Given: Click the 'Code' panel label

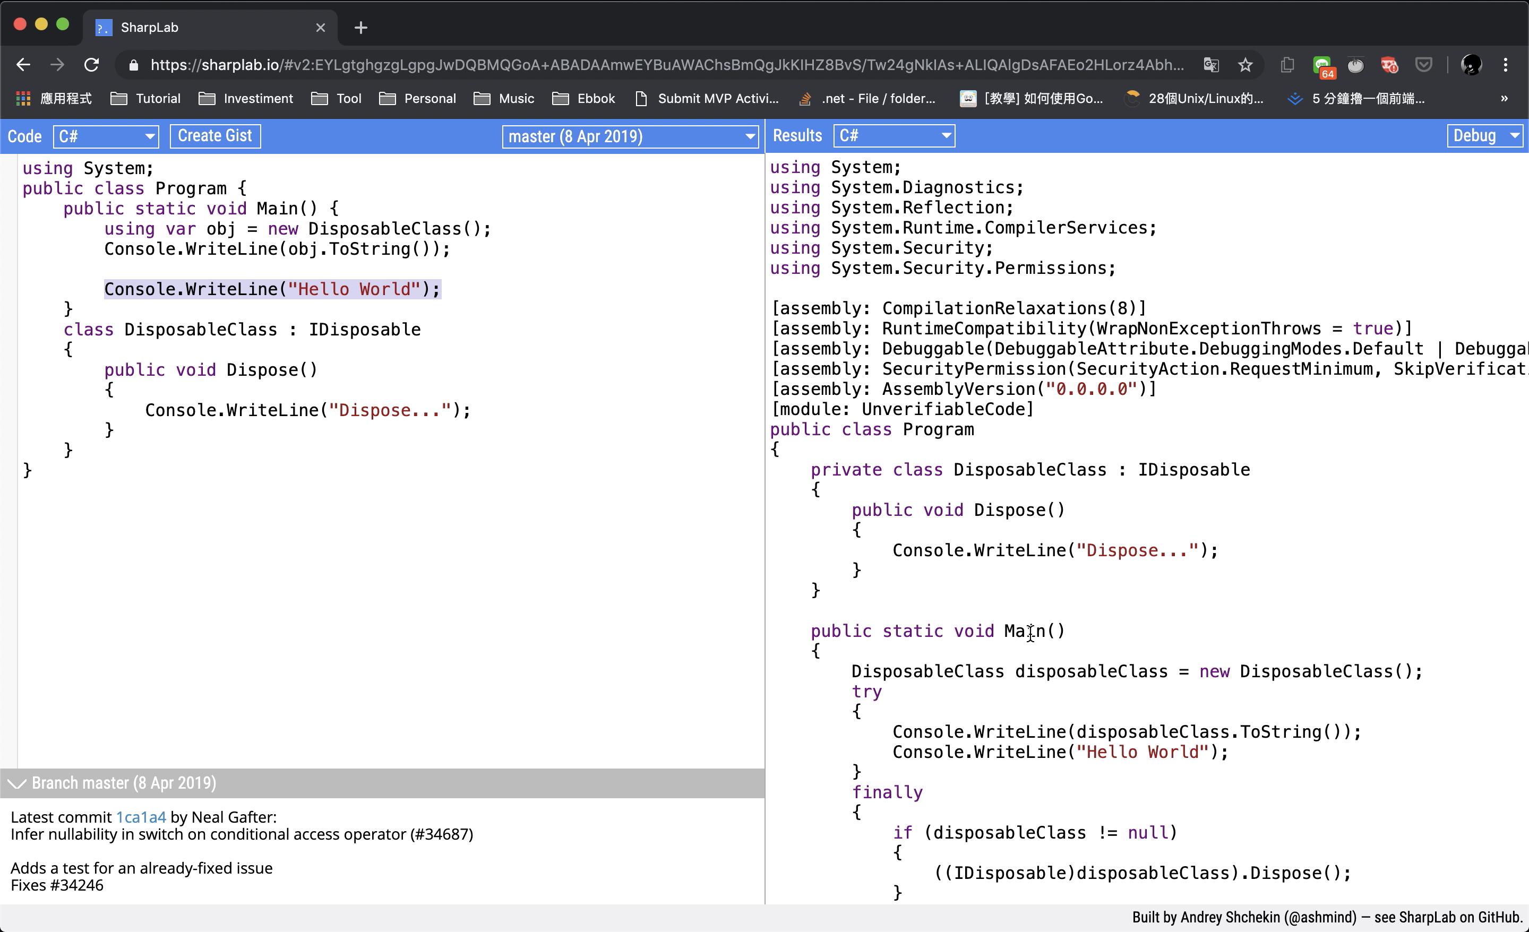Looking at the screenshot, I should 24,136.
